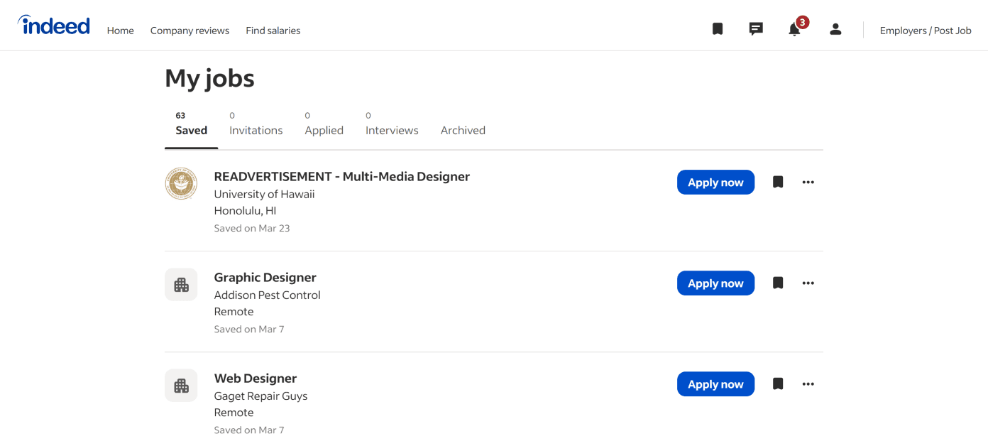
Task: Click the red notification count badge
Action: tap(802, 22)
